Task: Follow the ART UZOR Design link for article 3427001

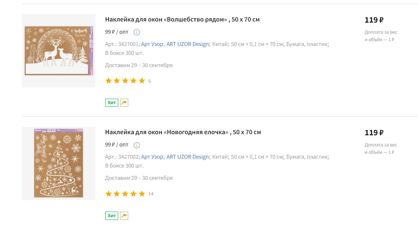Action: tap(188, 44)
